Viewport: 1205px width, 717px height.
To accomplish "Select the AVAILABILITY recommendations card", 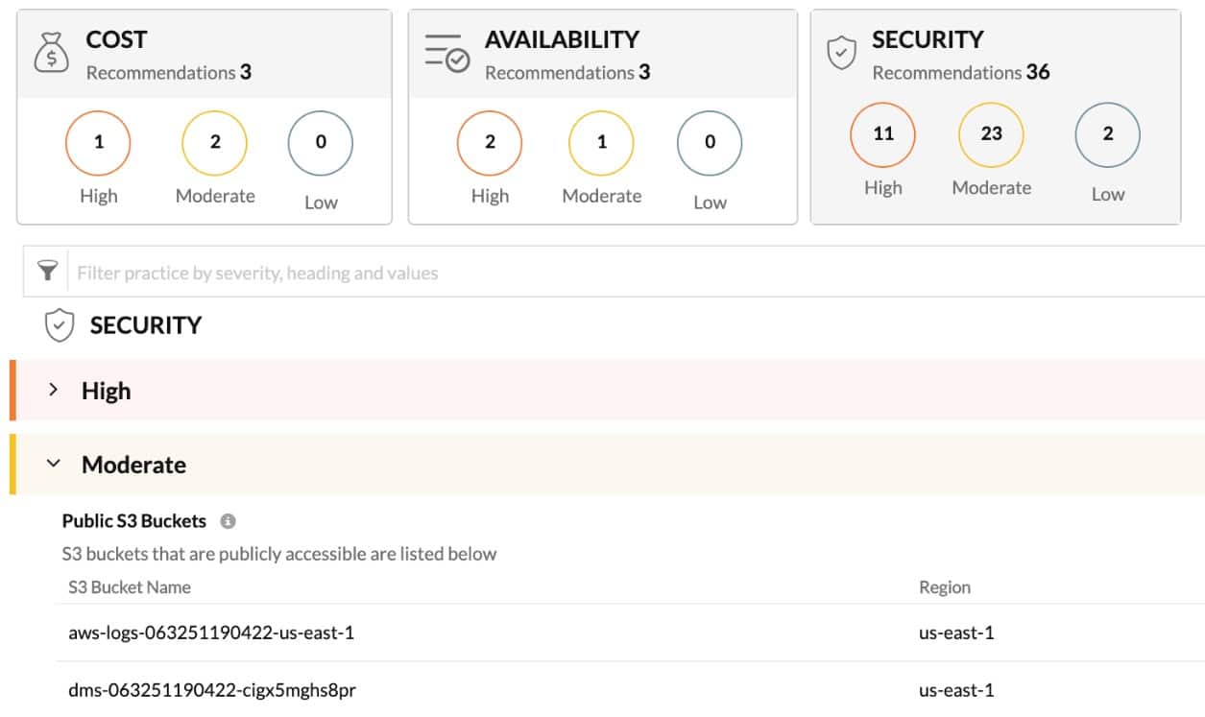I will pos(603,117).
